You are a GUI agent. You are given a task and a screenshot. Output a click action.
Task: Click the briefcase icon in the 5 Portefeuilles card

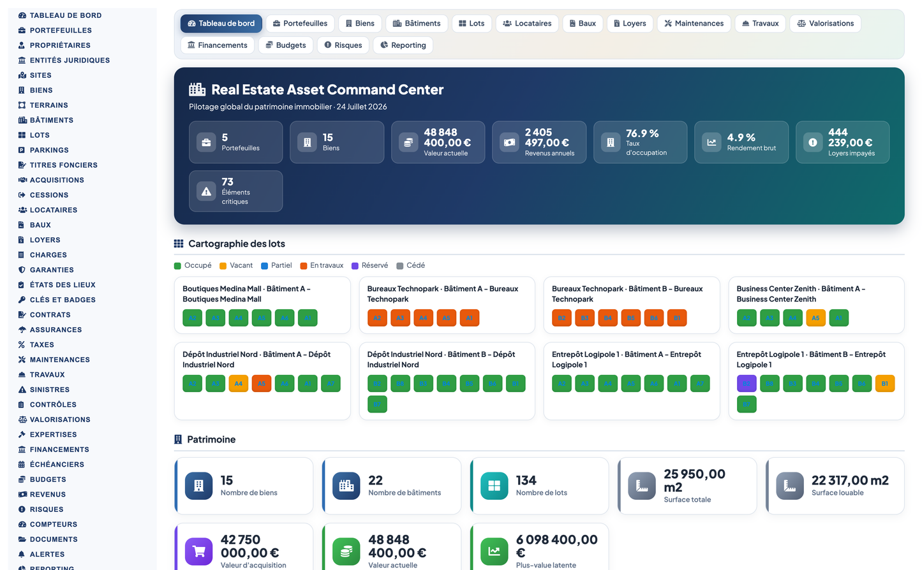coord(206,143)
